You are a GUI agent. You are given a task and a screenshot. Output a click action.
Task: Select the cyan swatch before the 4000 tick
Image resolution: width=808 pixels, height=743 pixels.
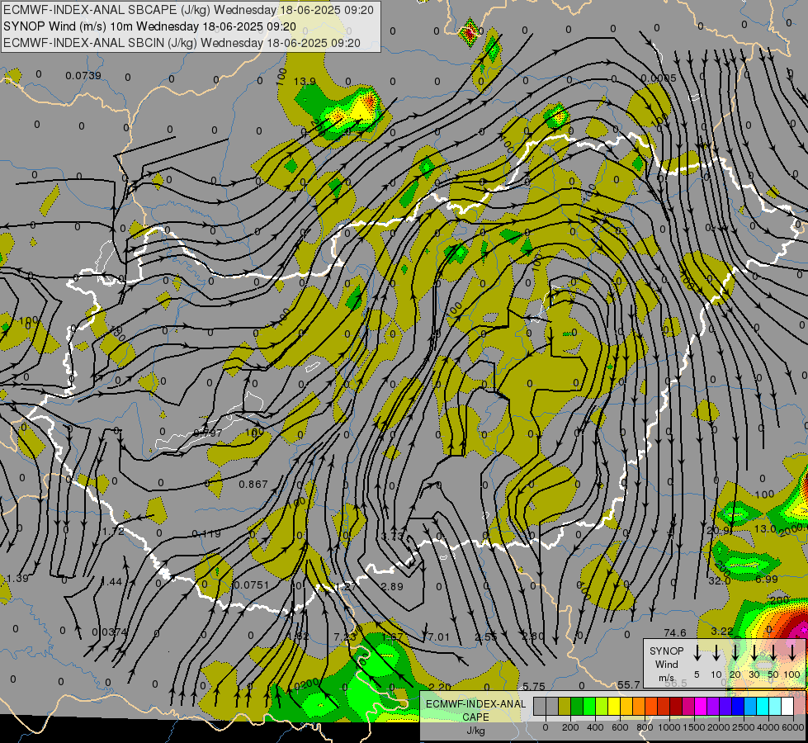[x=763, y=706]
